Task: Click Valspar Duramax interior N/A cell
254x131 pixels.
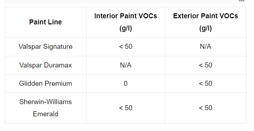Action: [x=126, y=65]
